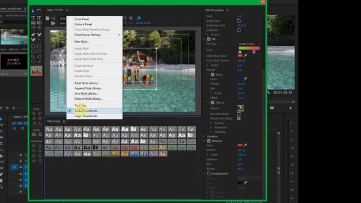This screenshot has height=203, width=361.
Task: Click the Show Background Video icon
Action: [x=138, y=18]
